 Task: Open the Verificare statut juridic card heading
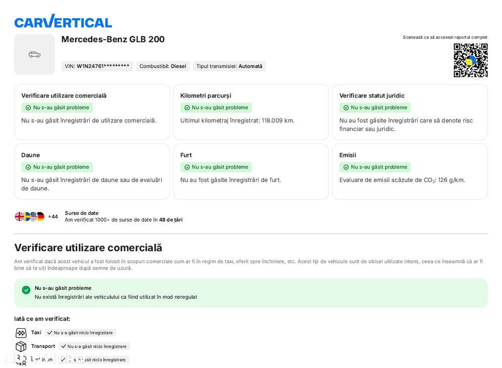tap(372, 96)
